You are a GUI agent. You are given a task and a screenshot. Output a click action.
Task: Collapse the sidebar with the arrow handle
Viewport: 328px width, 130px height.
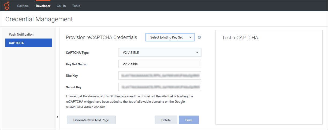point(57,117)
